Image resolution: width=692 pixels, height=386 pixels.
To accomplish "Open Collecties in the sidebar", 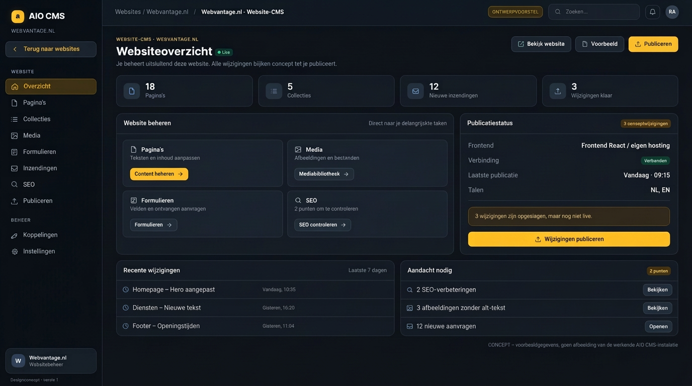I will pyautogui.click(x=51, y=119).
